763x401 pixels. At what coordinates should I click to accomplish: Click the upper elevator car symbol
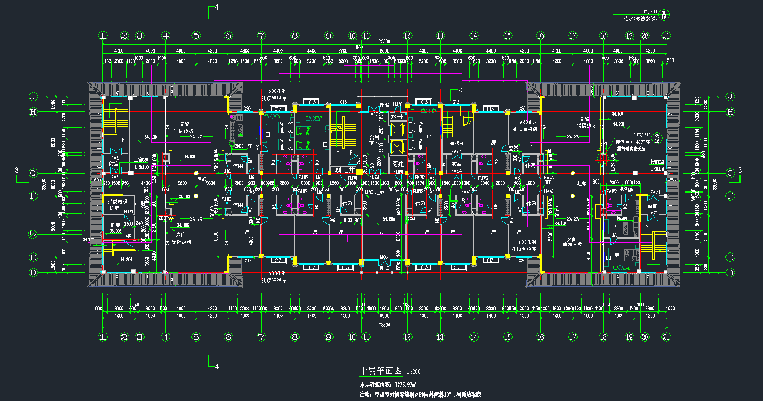click(x=397, y=130)
